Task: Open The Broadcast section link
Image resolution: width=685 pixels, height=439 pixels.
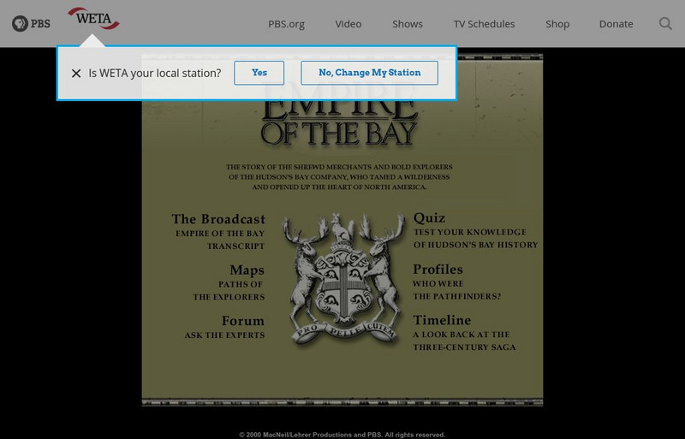Action: point(218,219)
